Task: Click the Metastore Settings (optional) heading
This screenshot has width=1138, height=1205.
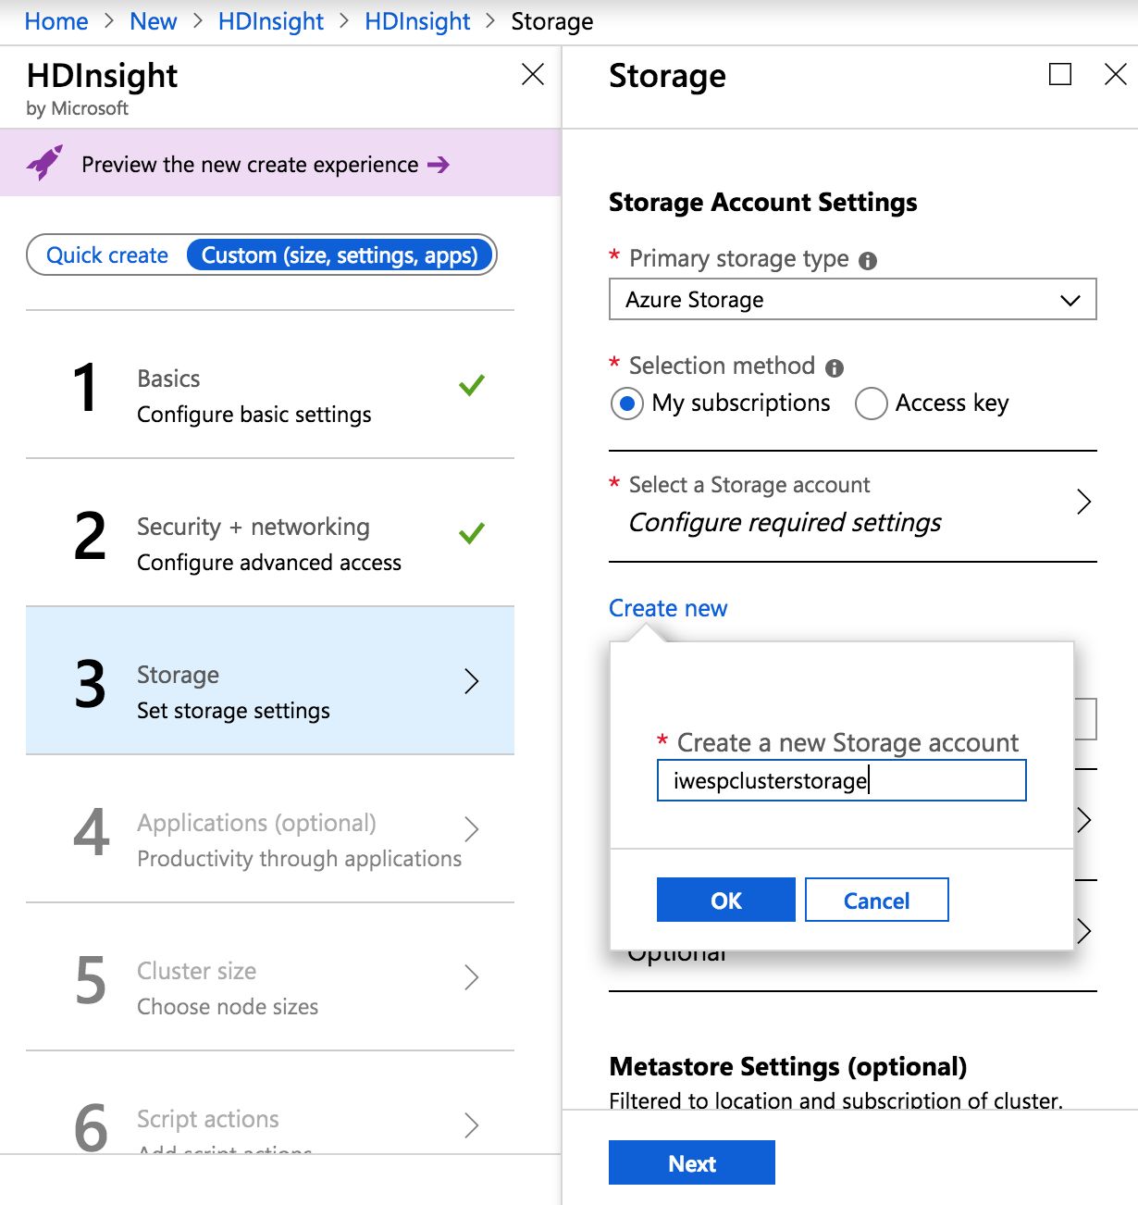Action: point(788,1066)
